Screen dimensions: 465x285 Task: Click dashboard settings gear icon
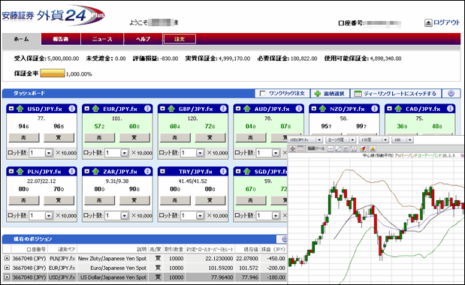tap(451, 94)
